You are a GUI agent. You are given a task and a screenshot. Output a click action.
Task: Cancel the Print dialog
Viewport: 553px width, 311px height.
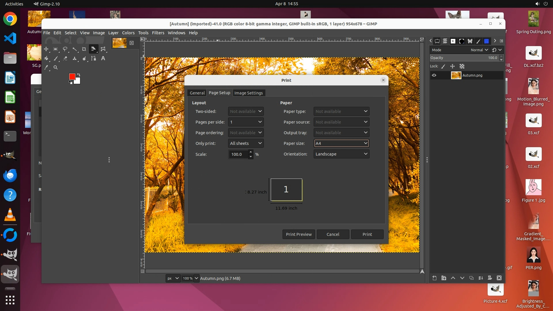[333, 234]
